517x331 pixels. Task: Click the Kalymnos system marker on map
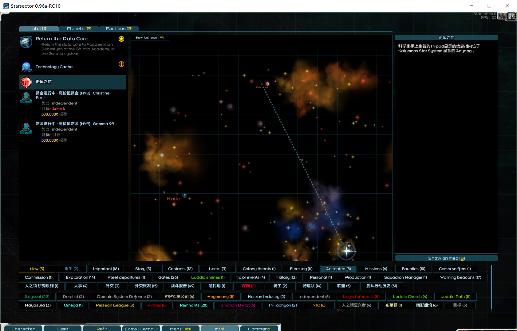[x=267, y=84]
